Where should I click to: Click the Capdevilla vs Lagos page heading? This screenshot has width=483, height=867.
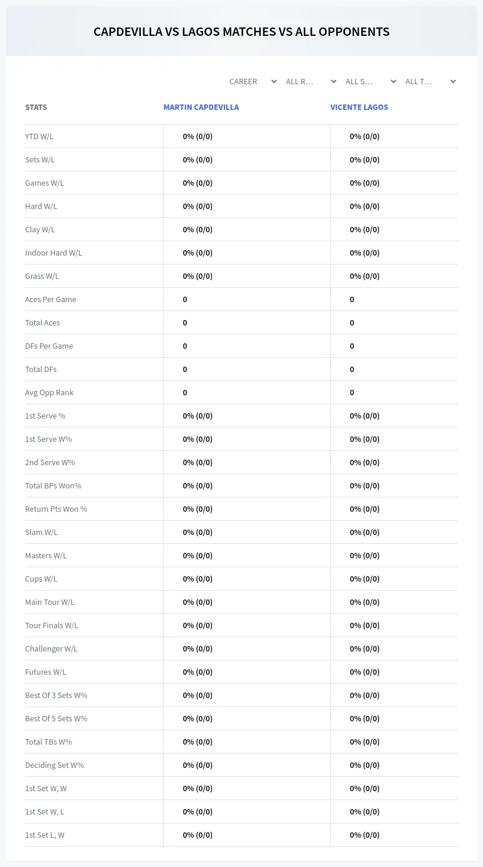[241, 32]
